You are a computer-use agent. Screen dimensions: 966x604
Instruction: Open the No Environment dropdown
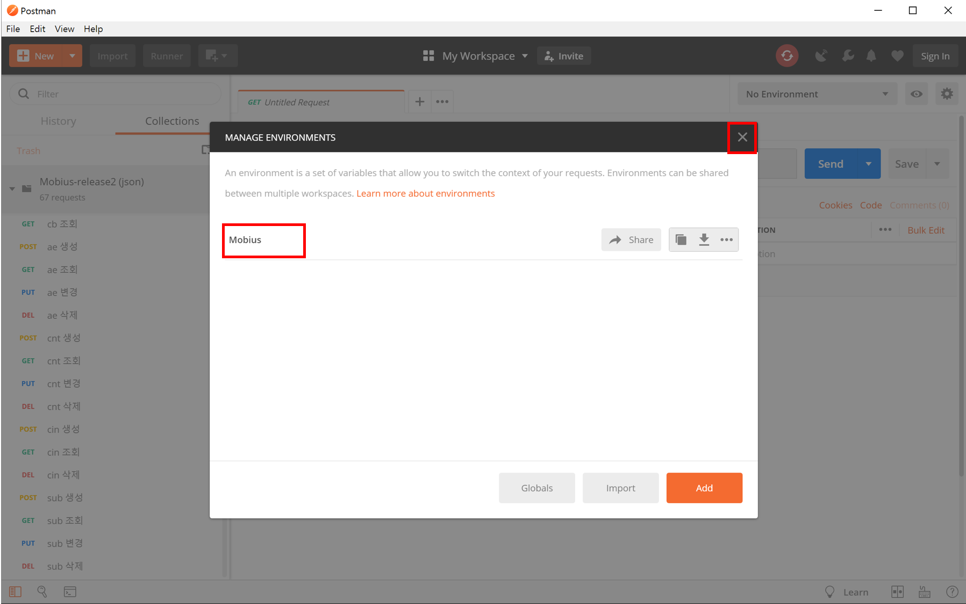coord(817,94)
